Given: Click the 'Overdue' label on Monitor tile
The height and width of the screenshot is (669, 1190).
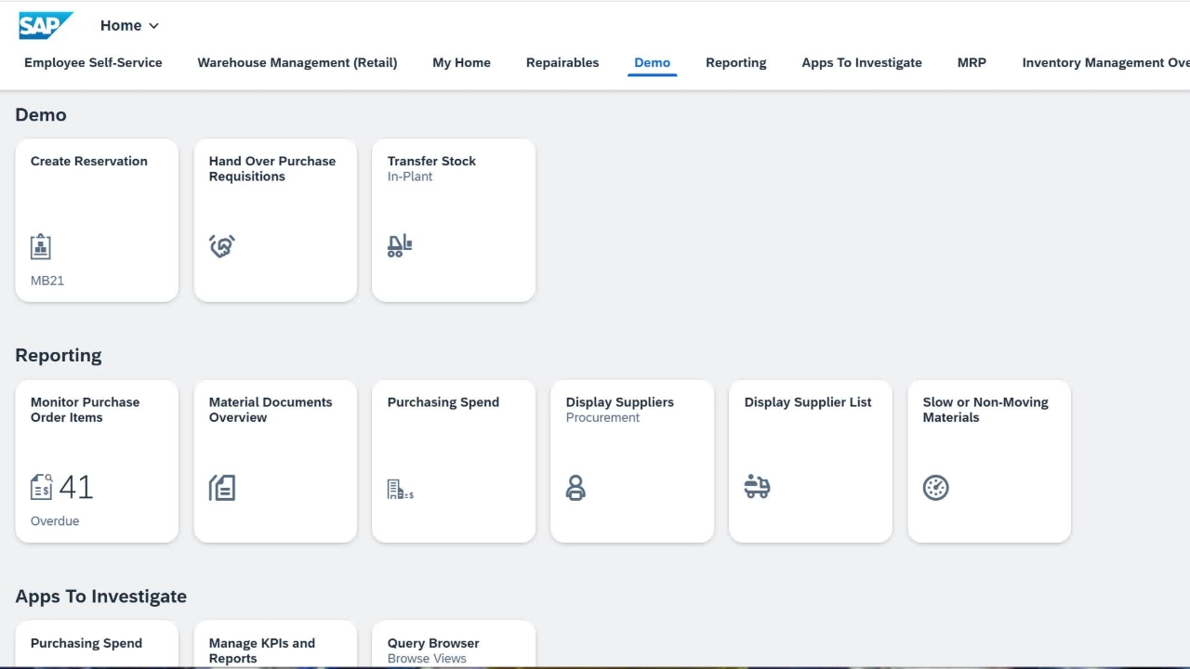Looking at the screenshot, I should click(55, 521).
